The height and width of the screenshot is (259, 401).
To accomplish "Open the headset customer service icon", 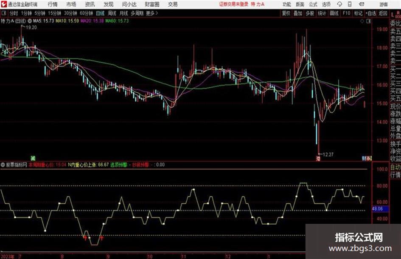I will click(x=339, y=4).
